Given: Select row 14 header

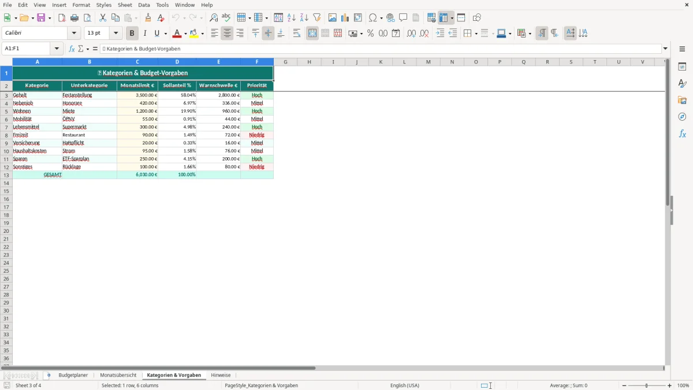Looking at the screenshot, I should pos(6,183).
